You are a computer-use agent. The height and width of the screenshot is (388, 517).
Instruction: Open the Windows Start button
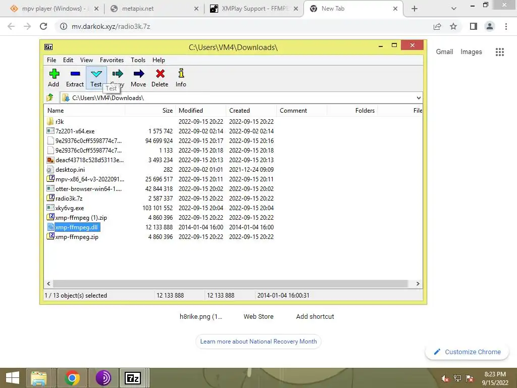tap(13, 378)
